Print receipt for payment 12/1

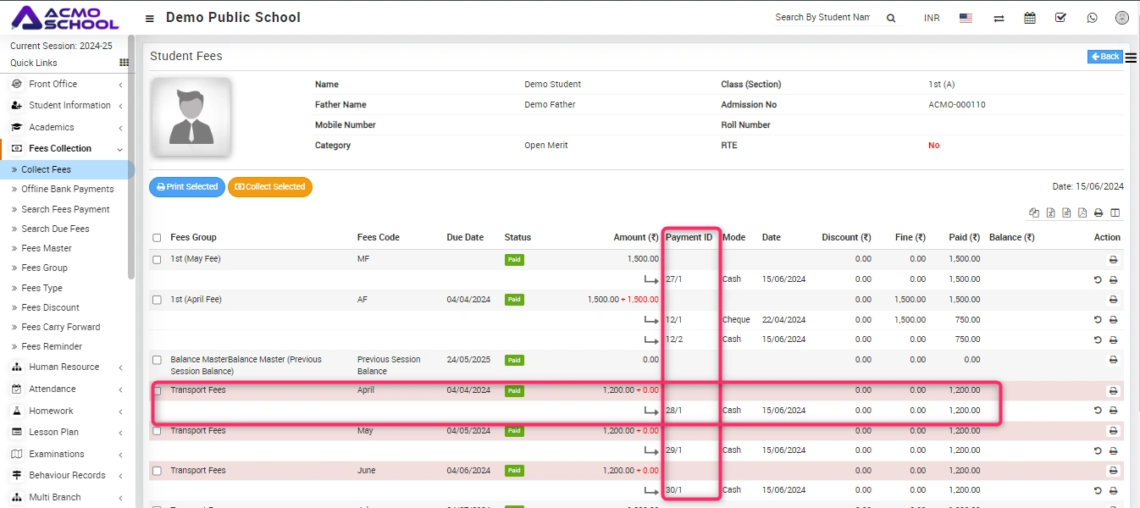click(x=1113, y=320)
